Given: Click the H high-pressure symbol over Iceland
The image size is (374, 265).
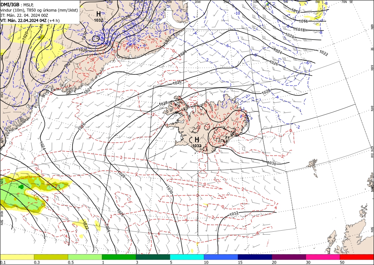Looking at the screenshot, I should click(197, 139).
